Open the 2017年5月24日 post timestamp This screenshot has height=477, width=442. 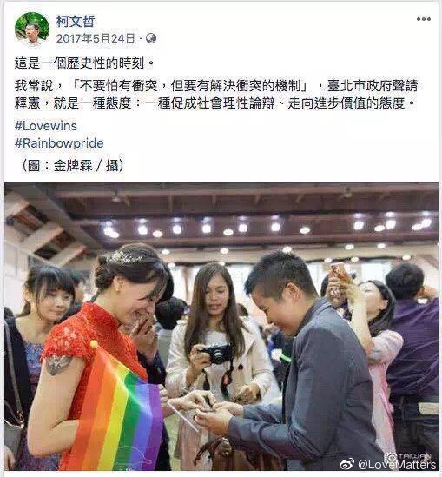click(x=96, y=38)
